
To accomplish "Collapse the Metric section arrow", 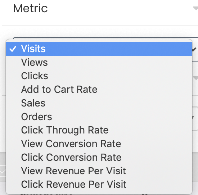I will [x=195, y=9].
